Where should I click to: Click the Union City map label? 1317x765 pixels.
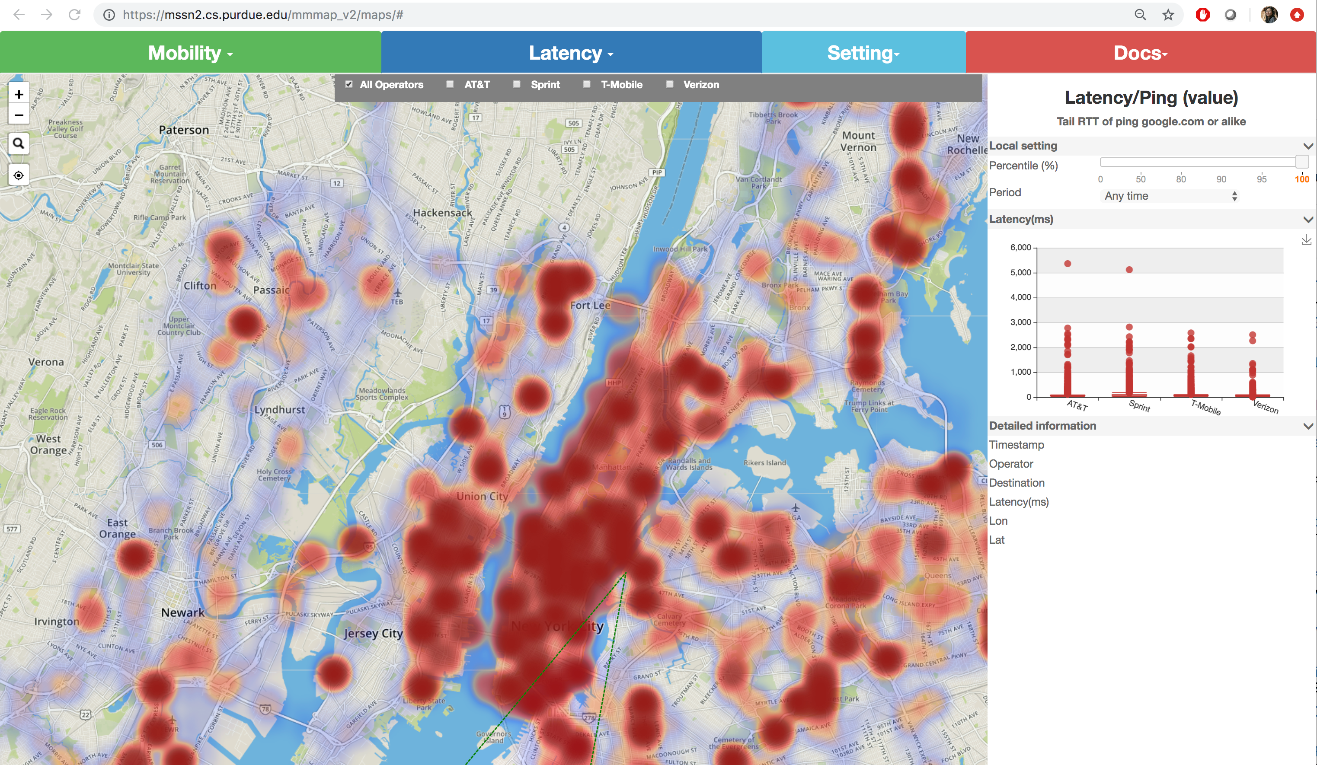(x=482, y=497)
